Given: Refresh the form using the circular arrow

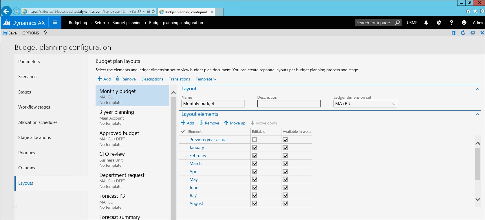Looking at the screenshot, I should (x=463, y=33).
